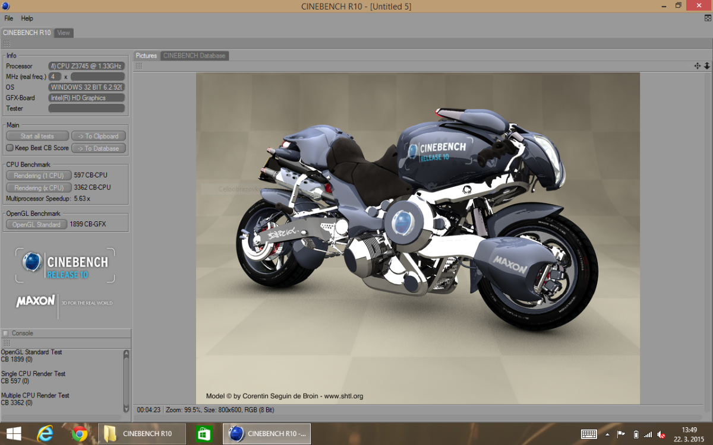Click the grip handle below the CINEBENCH R10 tab
This screenshot has height=445, width=713.
pyautogui.click(x=6, y=43)
